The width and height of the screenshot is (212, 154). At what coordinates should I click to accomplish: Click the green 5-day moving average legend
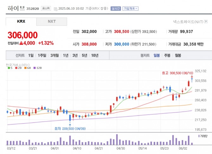[10, 68]
